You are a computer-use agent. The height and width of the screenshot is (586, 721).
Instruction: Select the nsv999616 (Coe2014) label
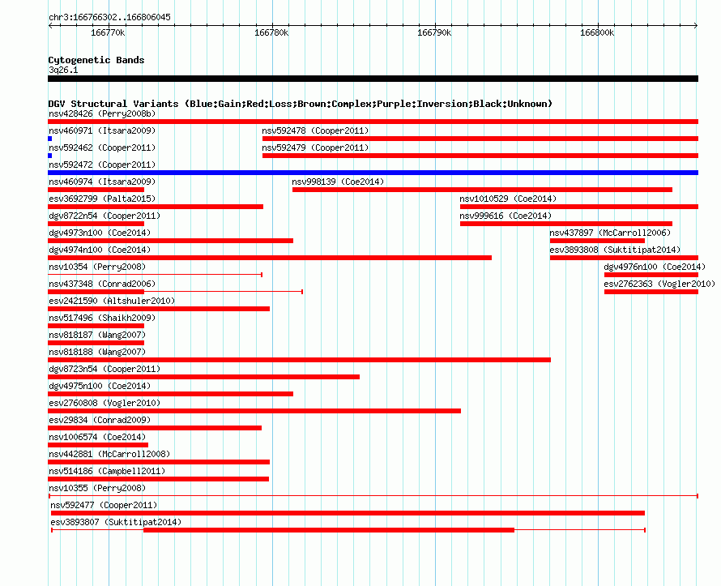point(506,216)
